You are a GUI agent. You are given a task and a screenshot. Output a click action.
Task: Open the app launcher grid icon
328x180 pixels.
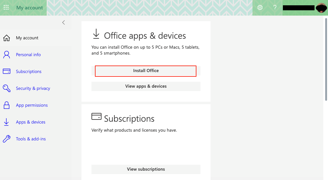(6, 8)
